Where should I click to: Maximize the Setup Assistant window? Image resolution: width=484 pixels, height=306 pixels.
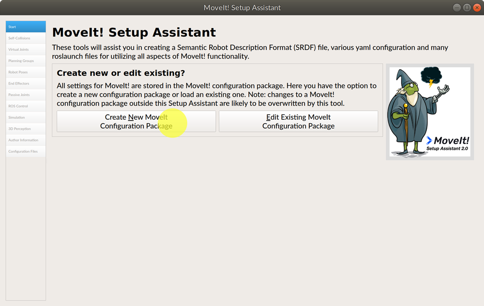pyautogui.click(x=467, y=8)
